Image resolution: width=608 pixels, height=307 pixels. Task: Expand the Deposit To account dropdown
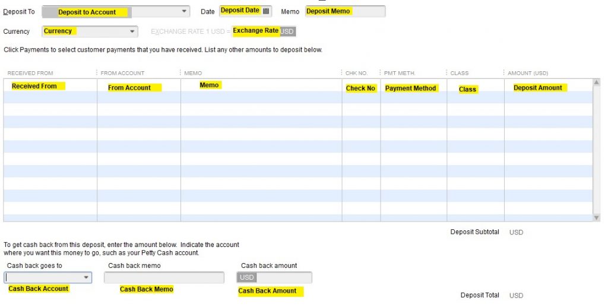184,12
